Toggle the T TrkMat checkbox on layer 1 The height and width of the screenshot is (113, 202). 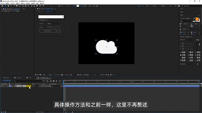click(40, 86)
